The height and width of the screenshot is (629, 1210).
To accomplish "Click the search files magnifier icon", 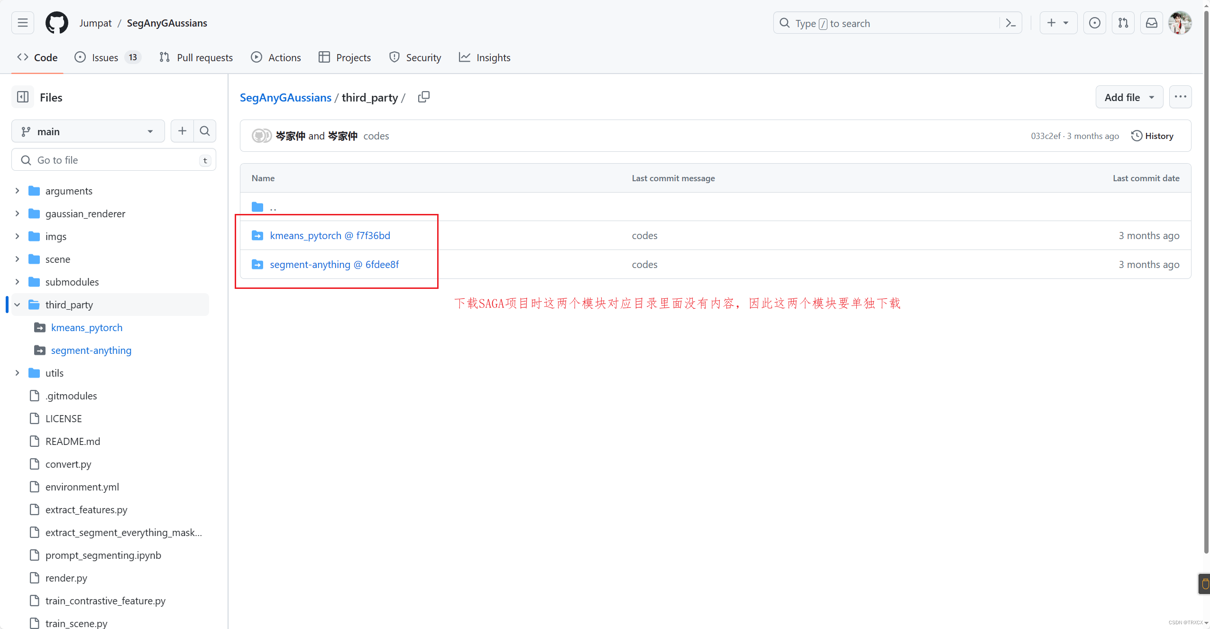I will tap(205, 131).
